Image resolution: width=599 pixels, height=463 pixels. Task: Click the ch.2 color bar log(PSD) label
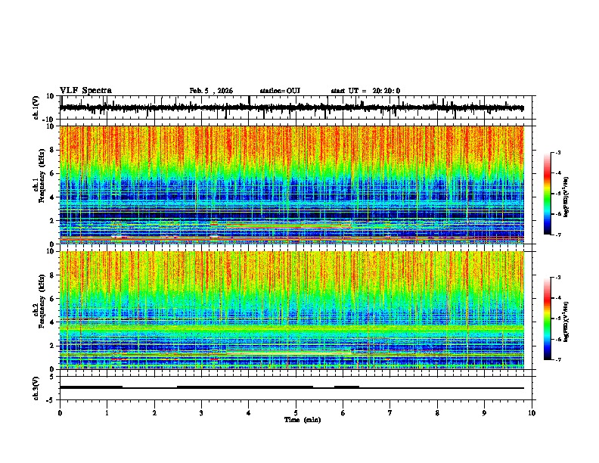566,322
